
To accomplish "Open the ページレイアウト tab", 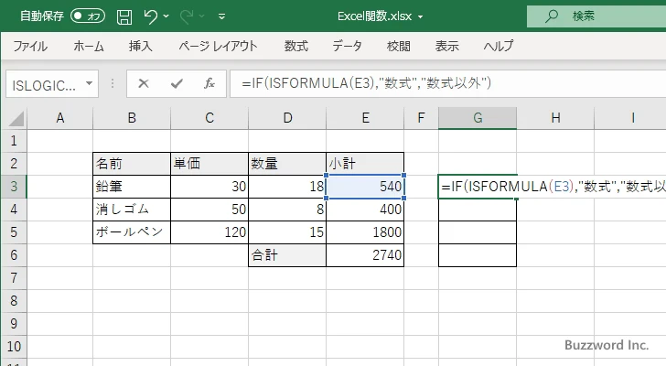I will pos(218,46).
